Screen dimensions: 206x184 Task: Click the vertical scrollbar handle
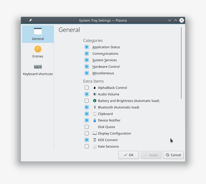[181, 63]
